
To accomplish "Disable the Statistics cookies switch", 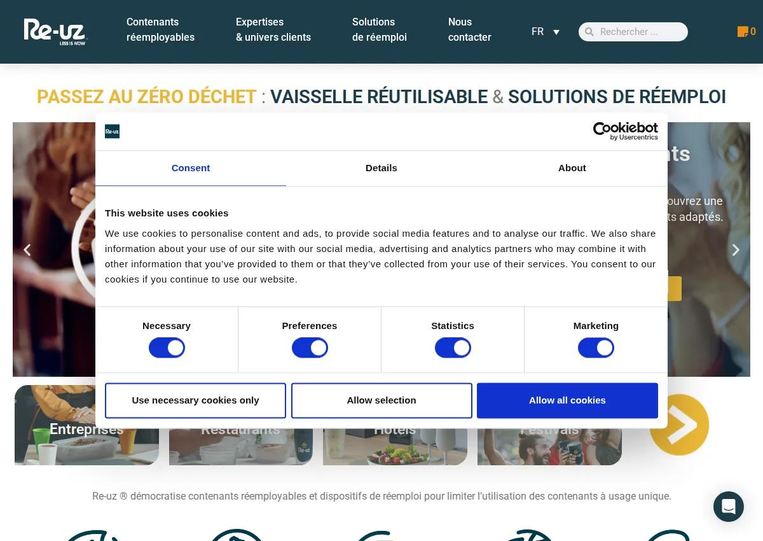I will [x=453, y=348].
